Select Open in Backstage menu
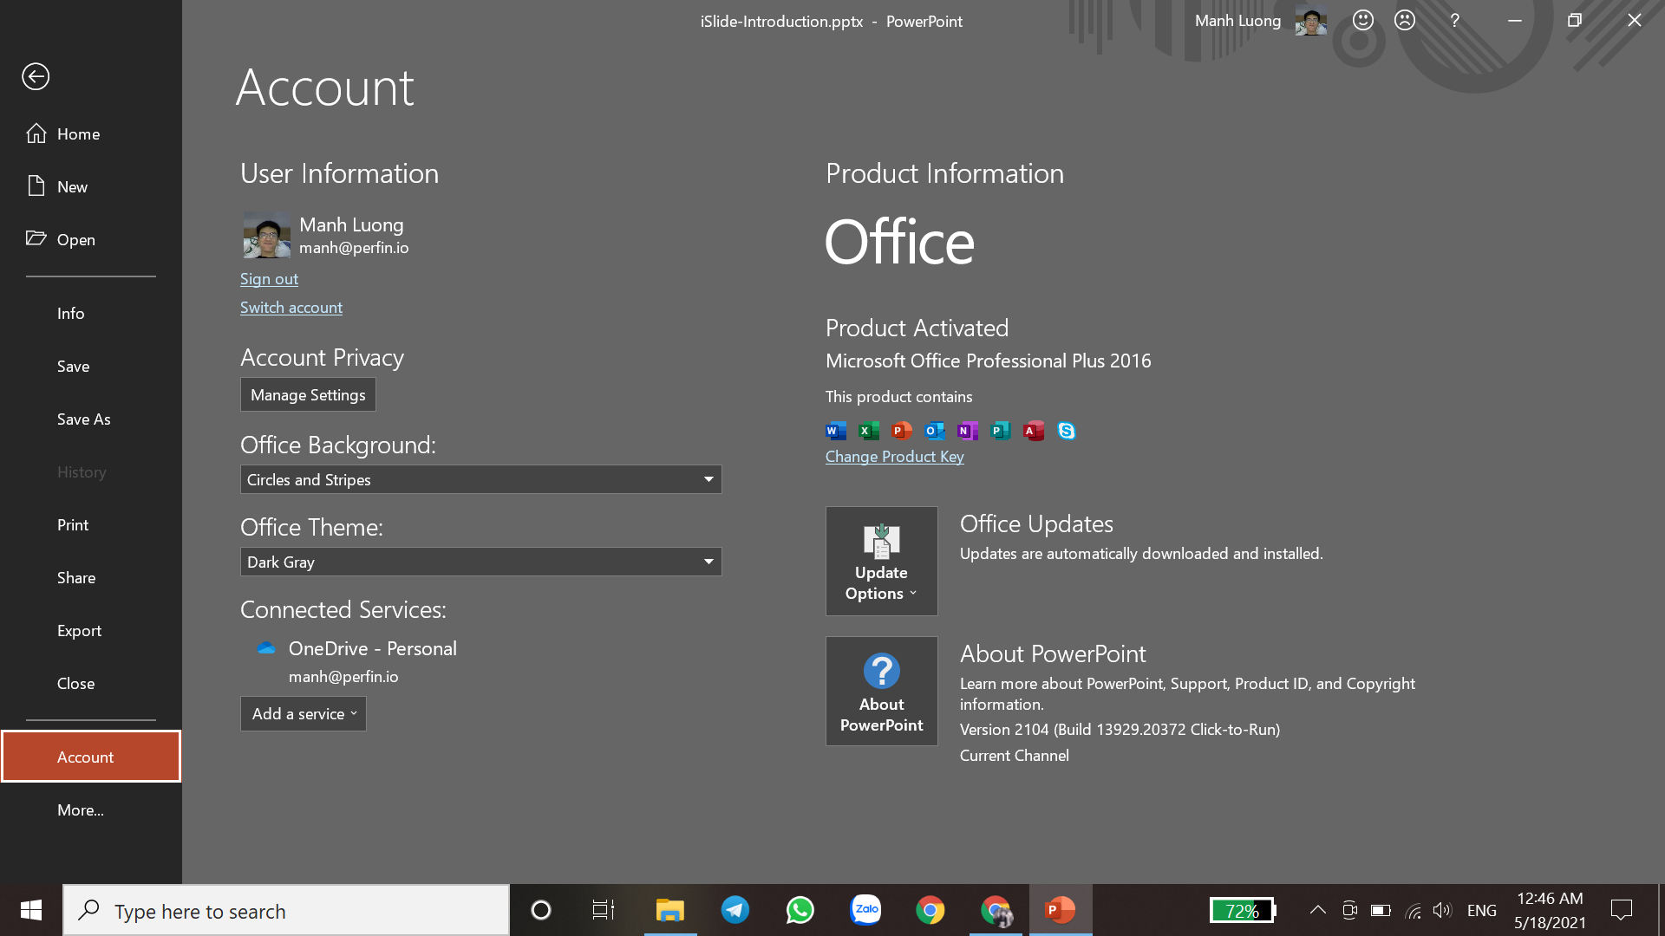Image resolution: width=1665 pixels, height=936 pixels. pos(91,239)
